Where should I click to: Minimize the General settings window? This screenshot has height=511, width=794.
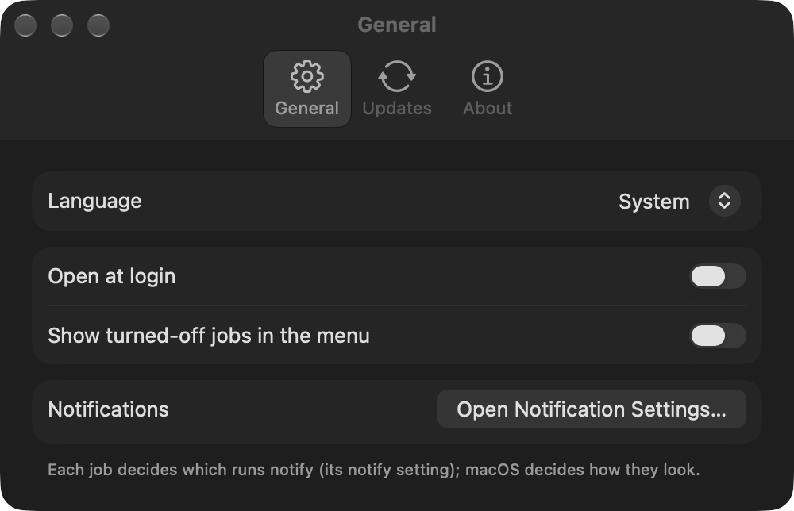pos(62,25)
